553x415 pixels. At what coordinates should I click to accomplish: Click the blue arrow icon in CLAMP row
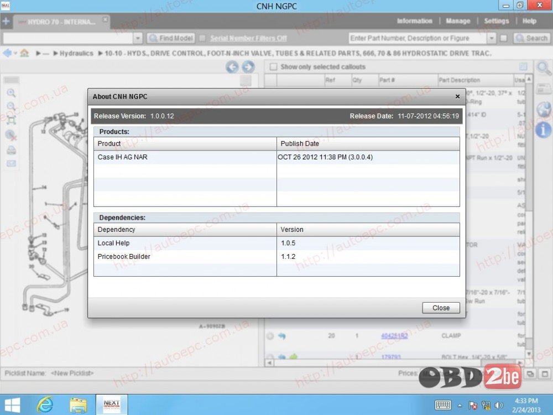coord(282,336)
